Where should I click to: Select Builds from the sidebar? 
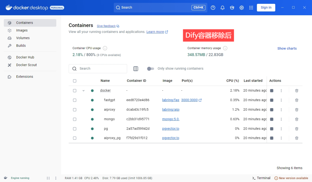[21, 45]
